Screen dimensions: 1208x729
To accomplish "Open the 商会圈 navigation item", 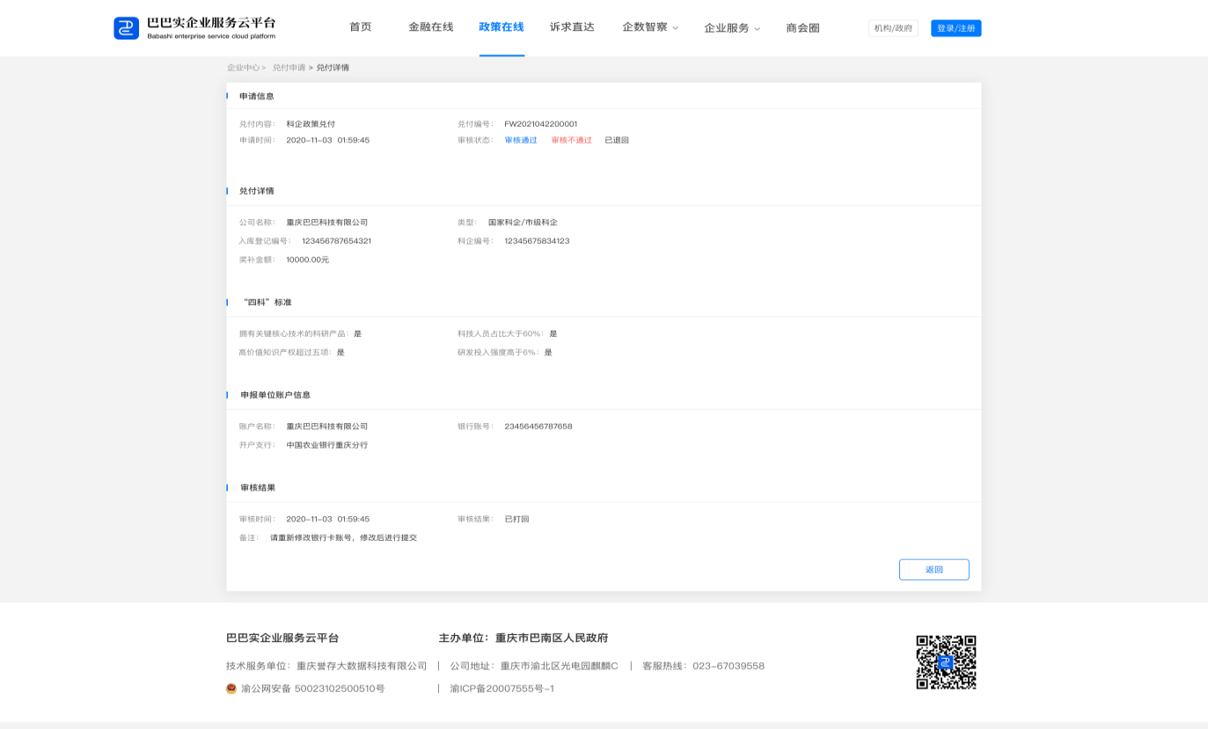I will tap(802, 28).
